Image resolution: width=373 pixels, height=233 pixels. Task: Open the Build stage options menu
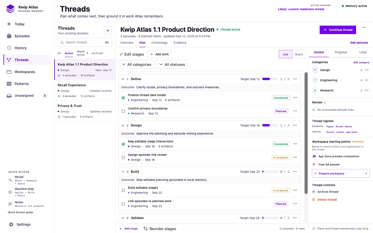tap(295, 172)
